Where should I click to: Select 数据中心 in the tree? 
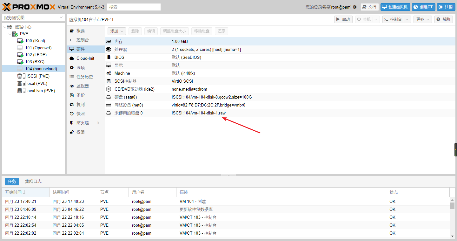coord(23,27)
